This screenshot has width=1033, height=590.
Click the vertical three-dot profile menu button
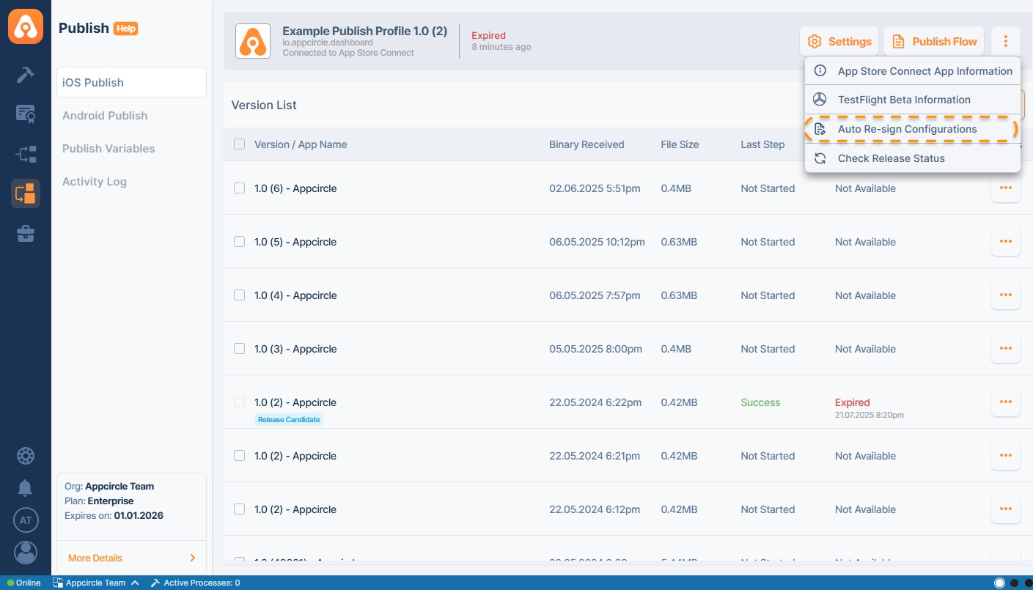(x=1005, y=42)
